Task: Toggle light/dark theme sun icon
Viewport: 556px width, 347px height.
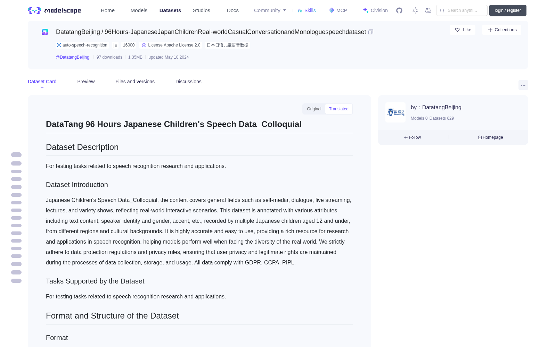Action: point(415,10)
